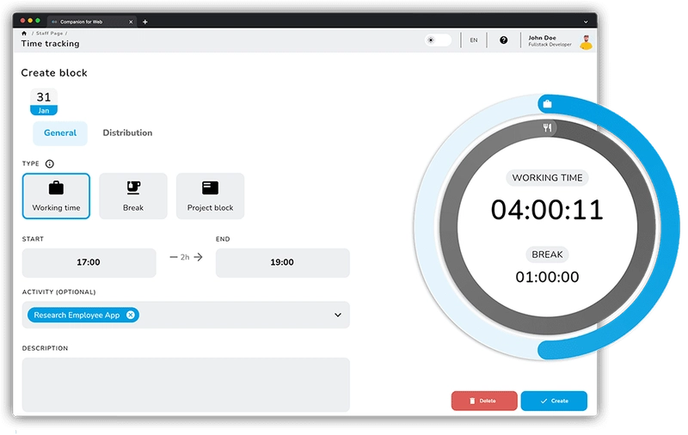This screenshot has height=435, width=688.
Task: Expand the Activity dropdown chevron
Action: (x=338, y=315)
